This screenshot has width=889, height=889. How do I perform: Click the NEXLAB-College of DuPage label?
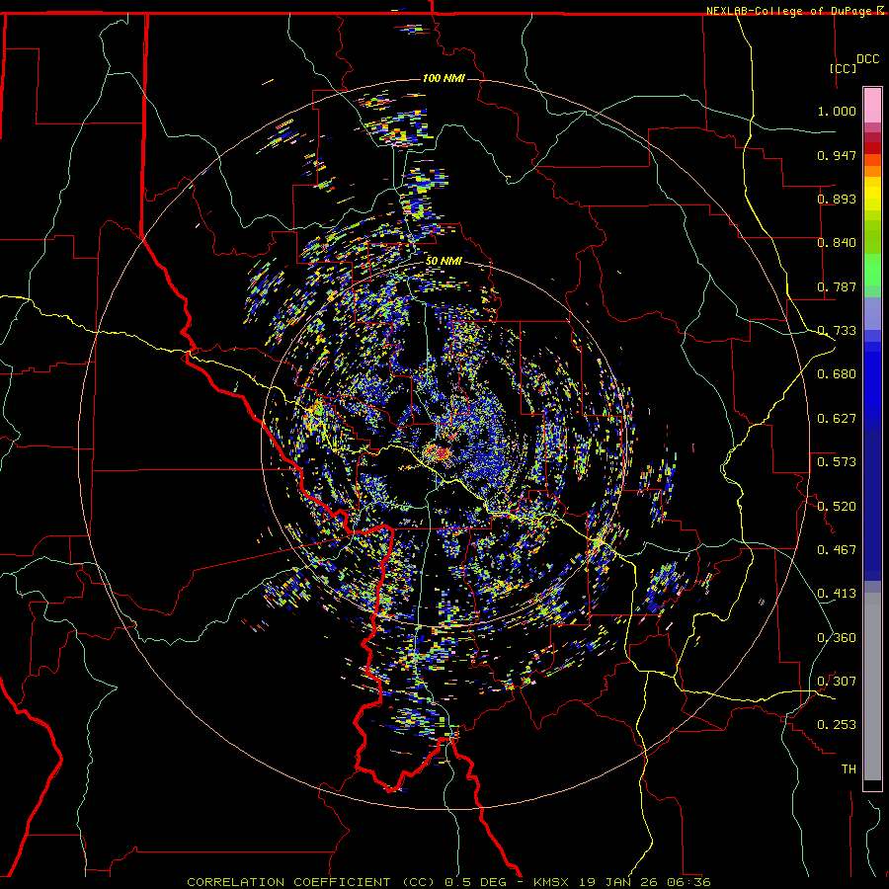click(x=790, y=11)
